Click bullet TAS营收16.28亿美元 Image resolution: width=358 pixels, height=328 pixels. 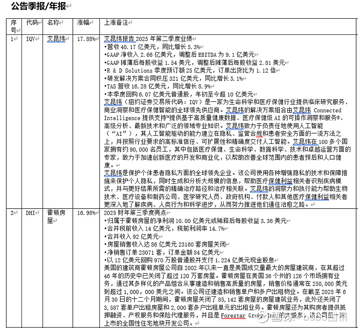158,86
